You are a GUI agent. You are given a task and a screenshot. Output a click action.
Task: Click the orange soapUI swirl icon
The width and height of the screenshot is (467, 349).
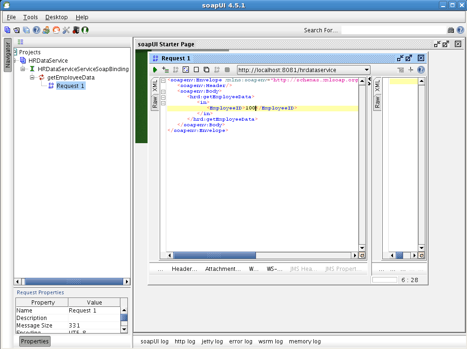click(x=56, y=30)
